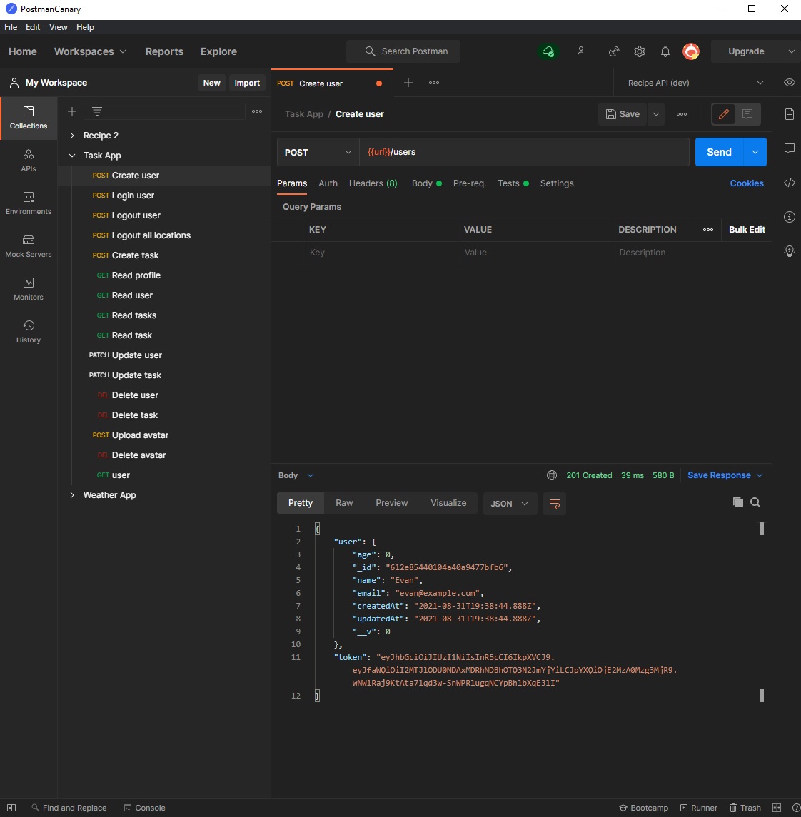Add a new collection with plus icon
The image size is (801, 817).
(x=72, y=111)
